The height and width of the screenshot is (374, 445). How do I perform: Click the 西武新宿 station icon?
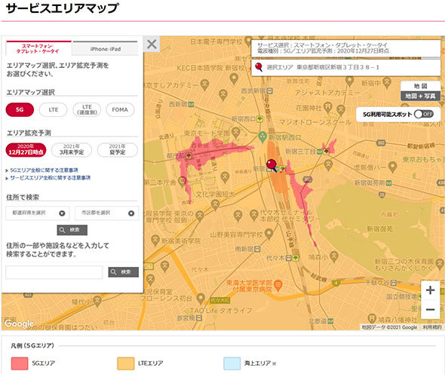click(x=270, y=90)
